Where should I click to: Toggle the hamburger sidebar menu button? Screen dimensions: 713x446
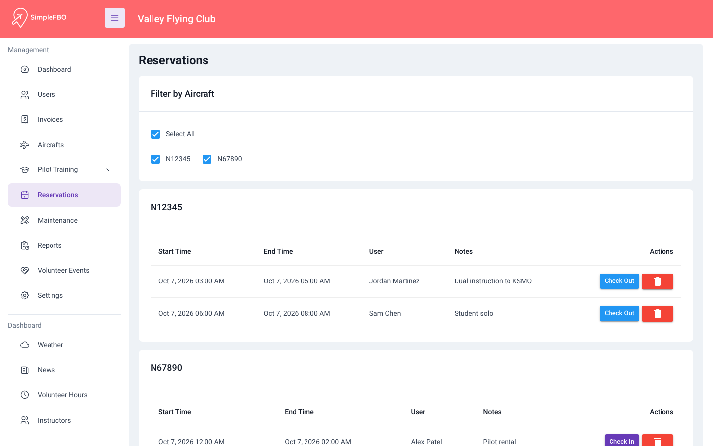tap(115, 18)
